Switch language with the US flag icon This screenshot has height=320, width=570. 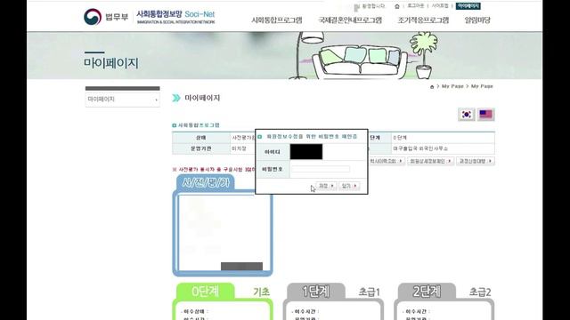[x=485, y=115]
